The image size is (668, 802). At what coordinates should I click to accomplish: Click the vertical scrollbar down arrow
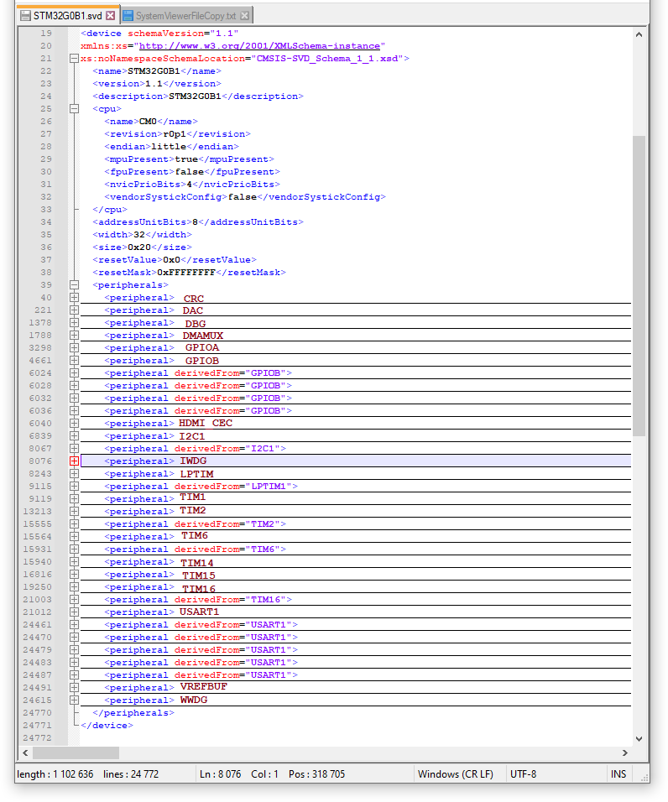pos(639,739)
